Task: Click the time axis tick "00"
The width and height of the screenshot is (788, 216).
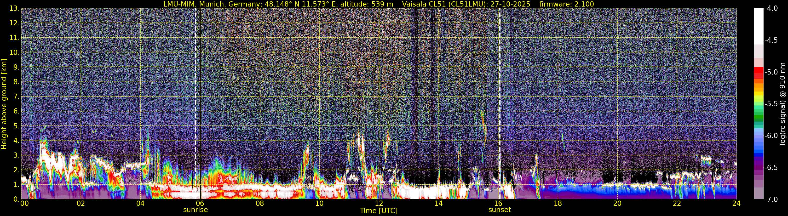Action: pos(25,203)
